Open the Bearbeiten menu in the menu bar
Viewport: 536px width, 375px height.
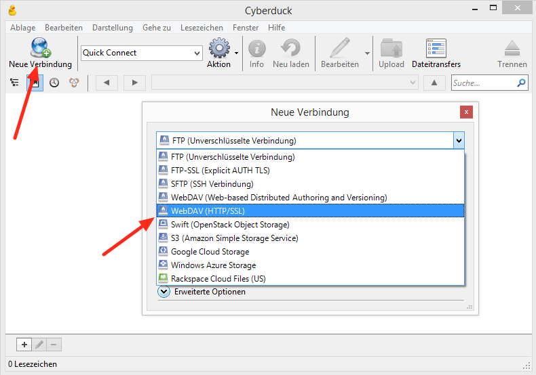(x=64, y=28)
